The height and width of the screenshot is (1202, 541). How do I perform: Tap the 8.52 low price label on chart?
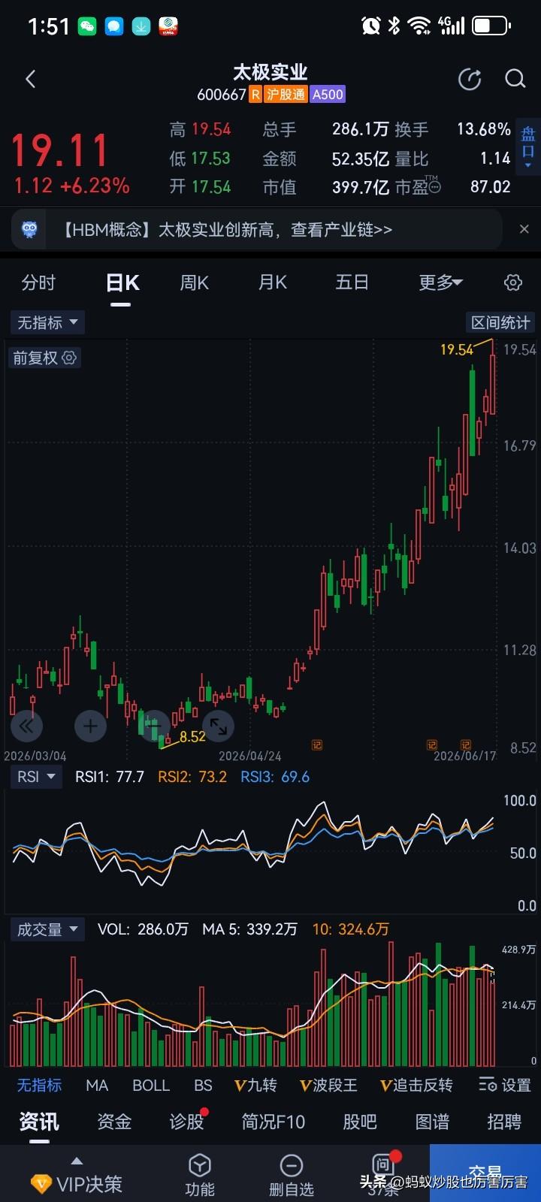192,737
